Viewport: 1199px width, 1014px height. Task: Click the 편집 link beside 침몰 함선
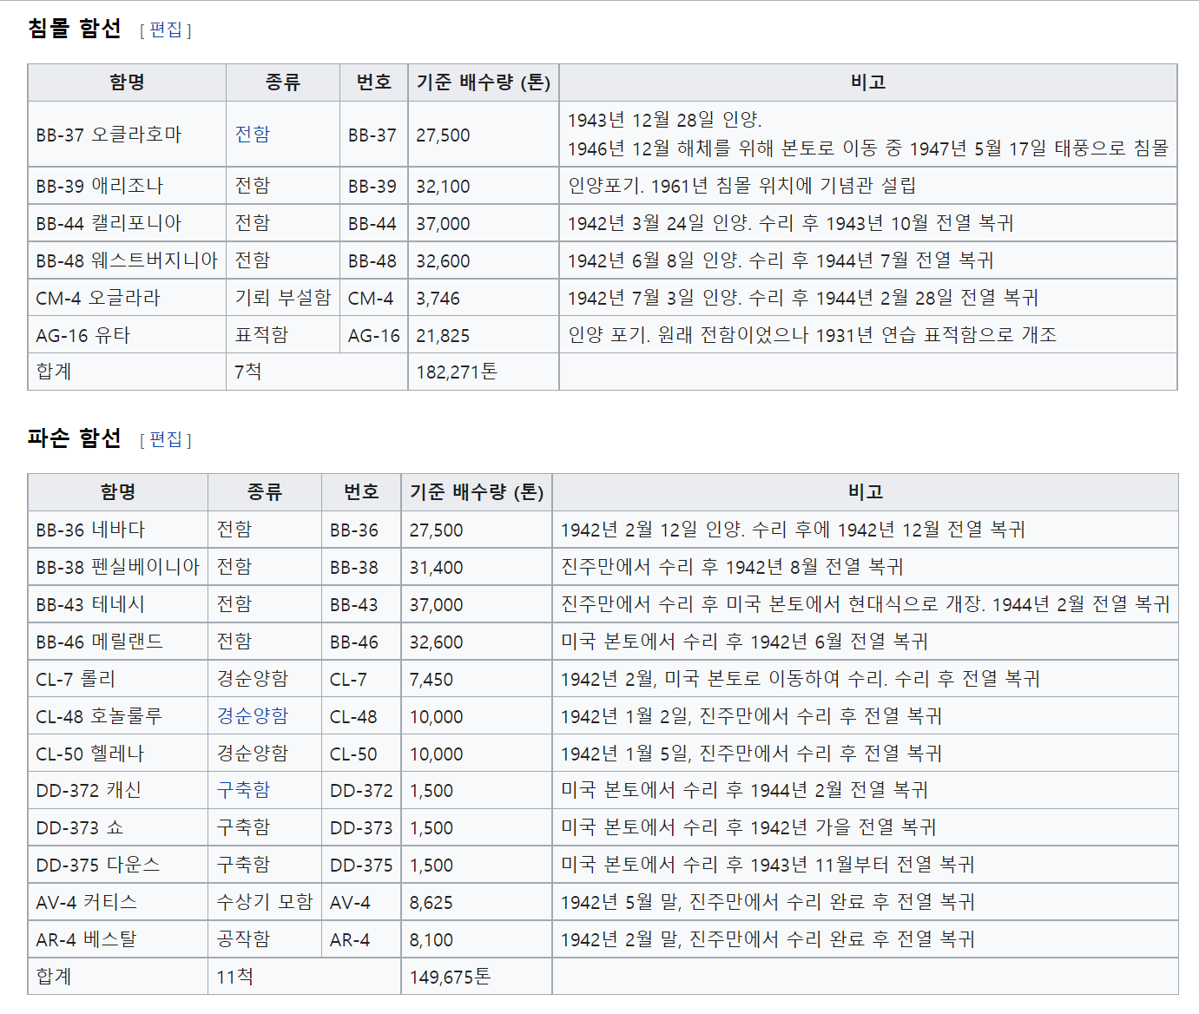[x=166, y=30]
